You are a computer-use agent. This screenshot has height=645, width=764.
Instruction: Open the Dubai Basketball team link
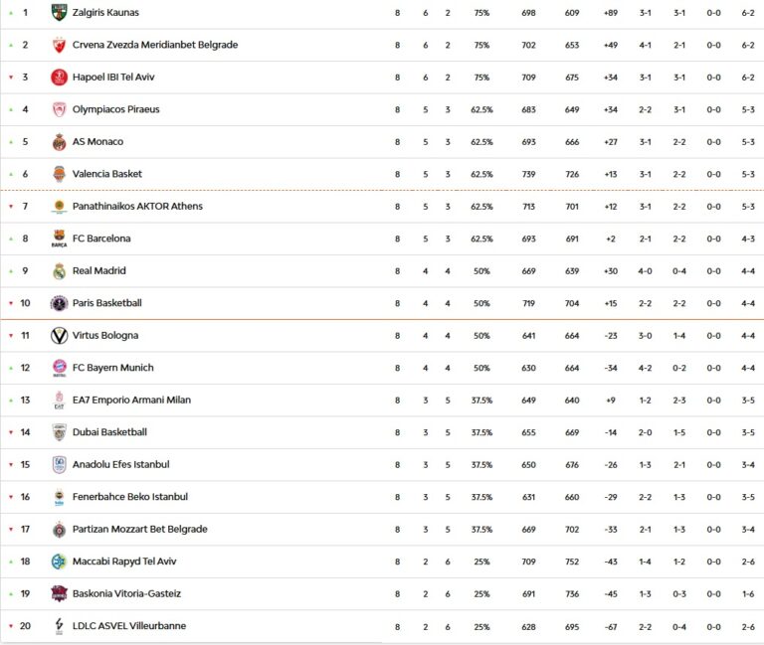109,432
